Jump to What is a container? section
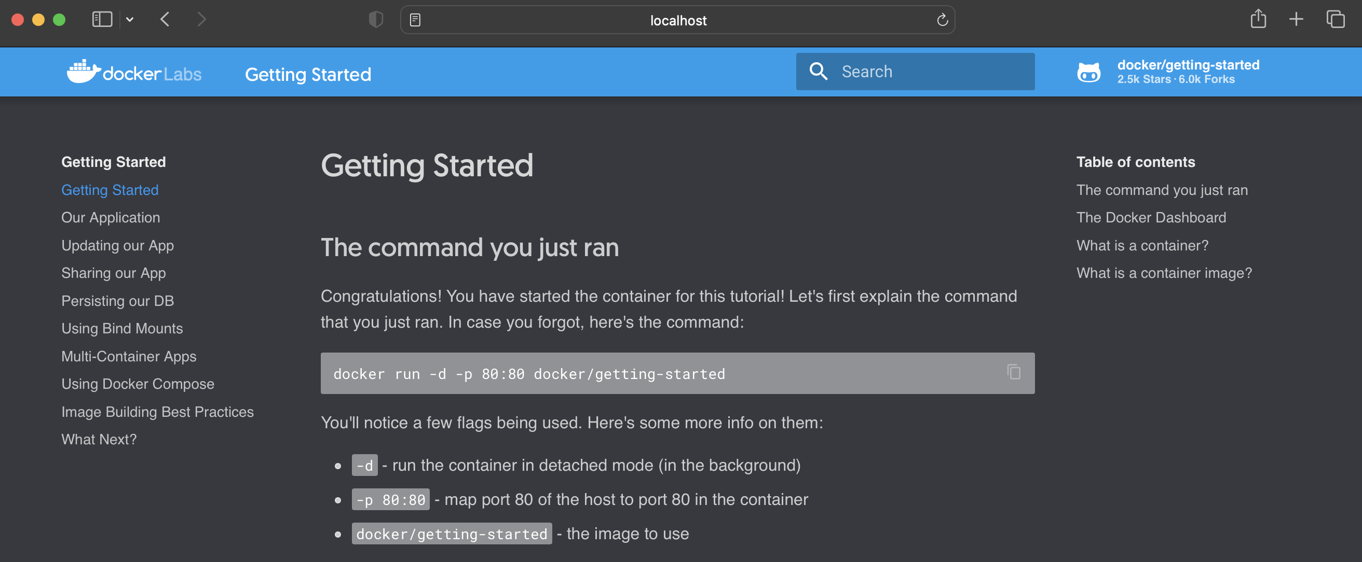 click(1142, 246)
